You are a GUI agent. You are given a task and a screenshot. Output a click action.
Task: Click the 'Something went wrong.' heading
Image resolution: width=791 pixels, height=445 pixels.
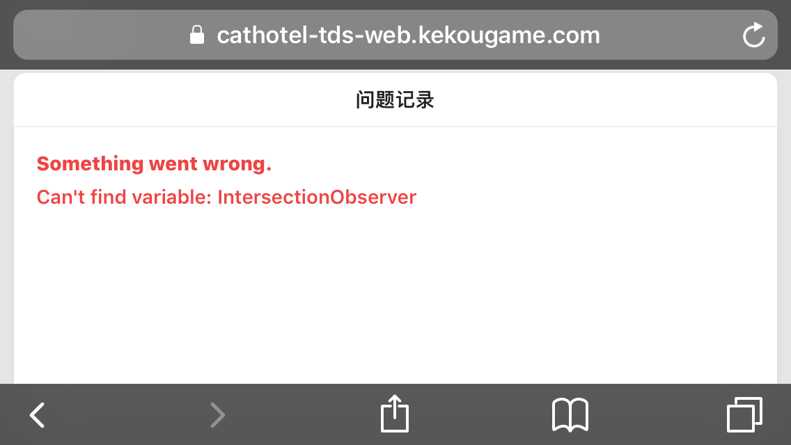coord(155,164)
